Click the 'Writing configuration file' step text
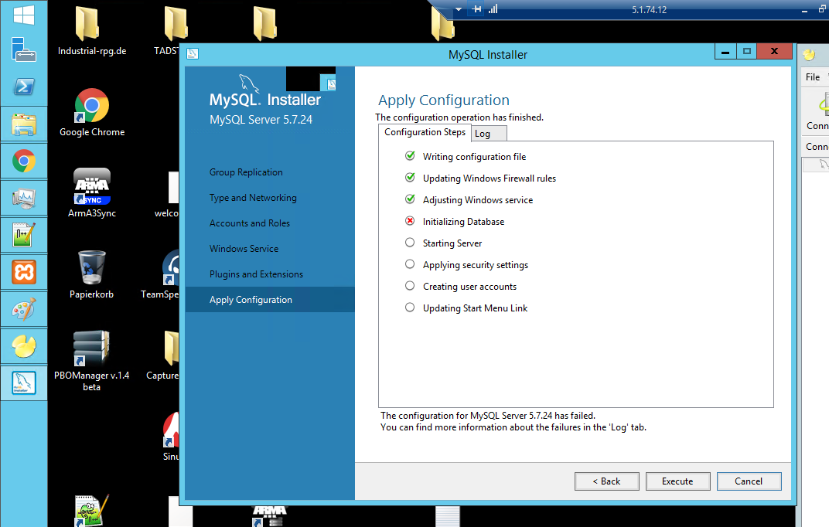 (x=474, y=157)
